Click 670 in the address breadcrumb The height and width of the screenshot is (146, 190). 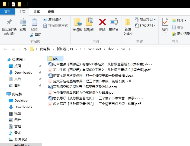coord(123,49)
